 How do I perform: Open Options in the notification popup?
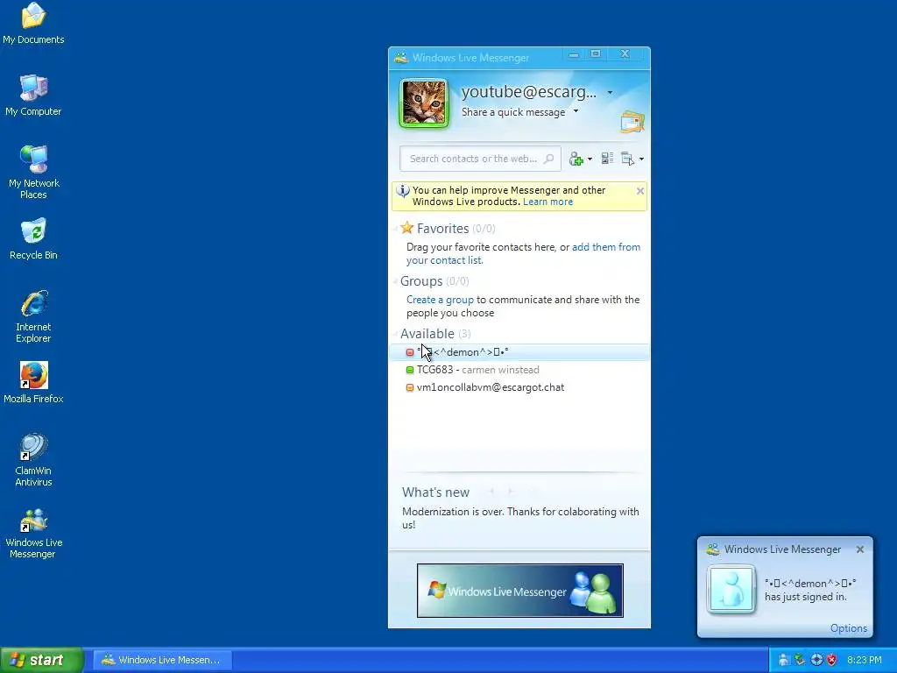[x=848, y=628]
